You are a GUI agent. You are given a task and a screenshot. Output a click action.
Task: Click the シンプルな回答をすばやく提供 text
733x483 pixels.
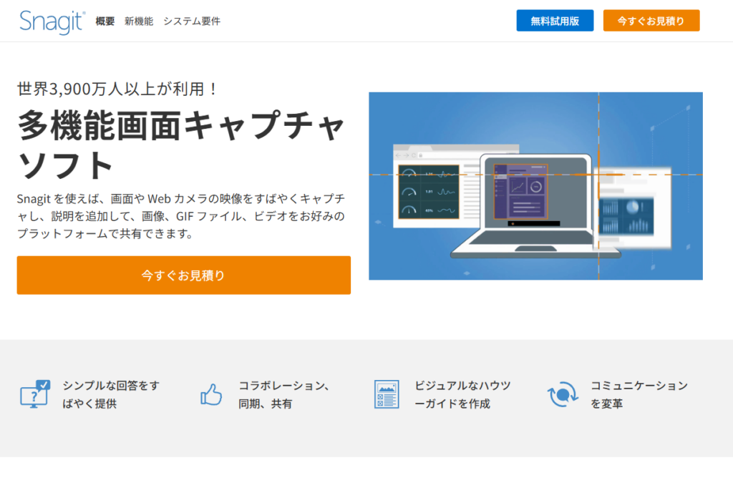click(111, 394)
